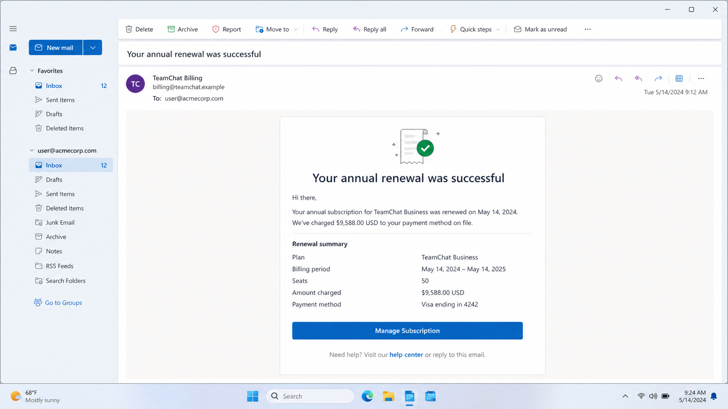
Task: Open Sent Items under Favorites
Action: click(71, 100)
